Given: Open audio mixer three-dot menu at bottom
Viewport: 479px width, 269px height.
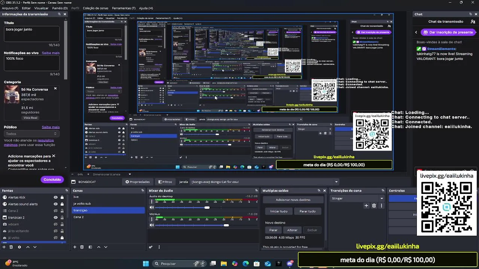Looking at the screenshot, I should (x=159, y=247).
